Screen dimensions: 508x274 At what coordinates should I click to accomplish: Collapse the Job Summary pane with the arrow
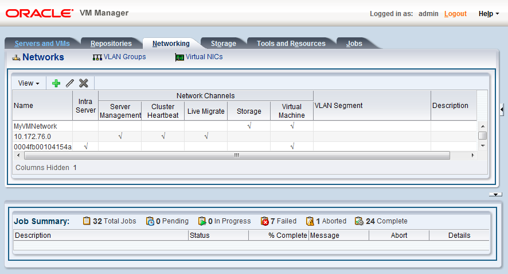[x=496, y=195]
